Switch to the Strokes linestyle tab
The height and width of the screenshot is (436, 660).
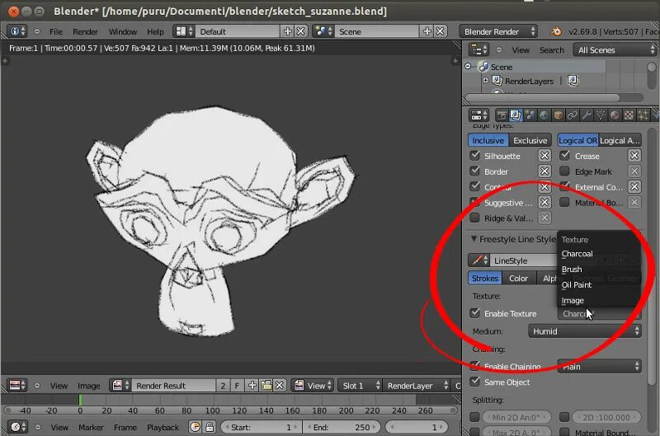(484, 278)
